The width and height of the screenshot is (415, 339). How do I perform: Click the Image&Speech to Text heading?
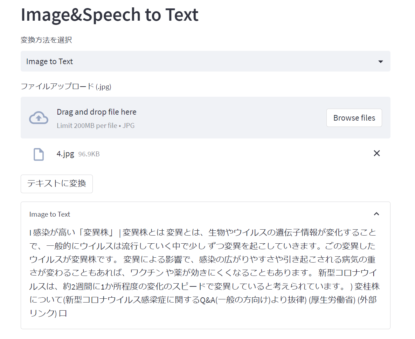point(110,15)
